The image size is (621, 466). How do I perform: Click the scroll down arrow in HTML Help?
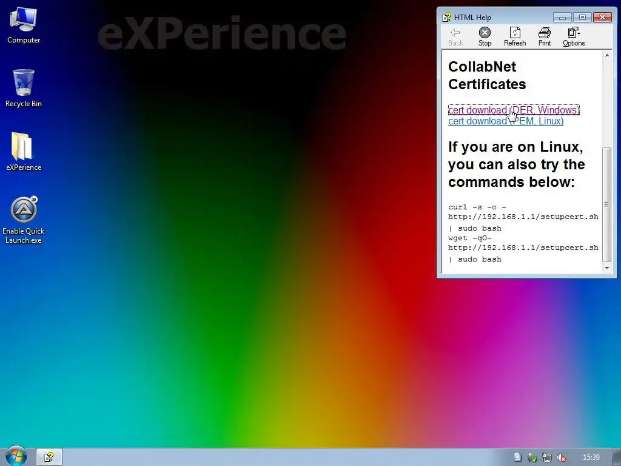pos(606,268)
